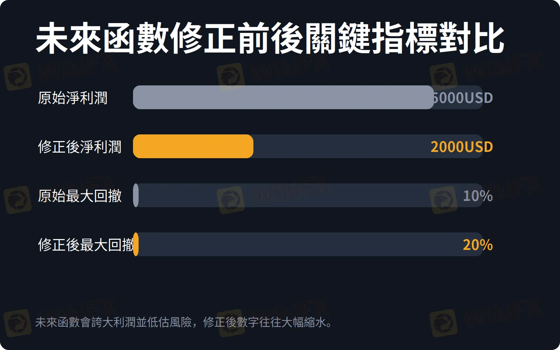
Task: Click the WikiFX watermark logo at top left
Action: click(x=17, y=77)
